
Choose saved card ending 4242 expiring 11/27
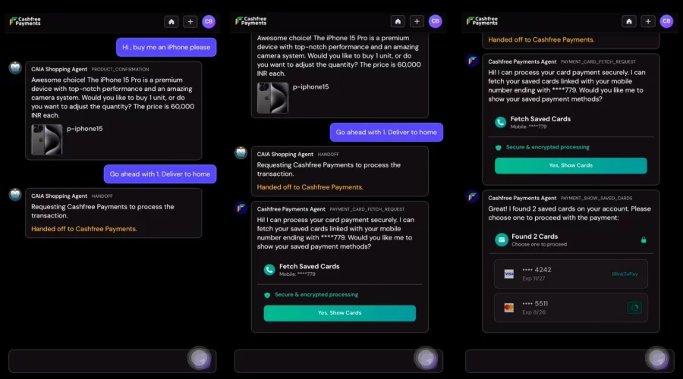click(571, 274)
